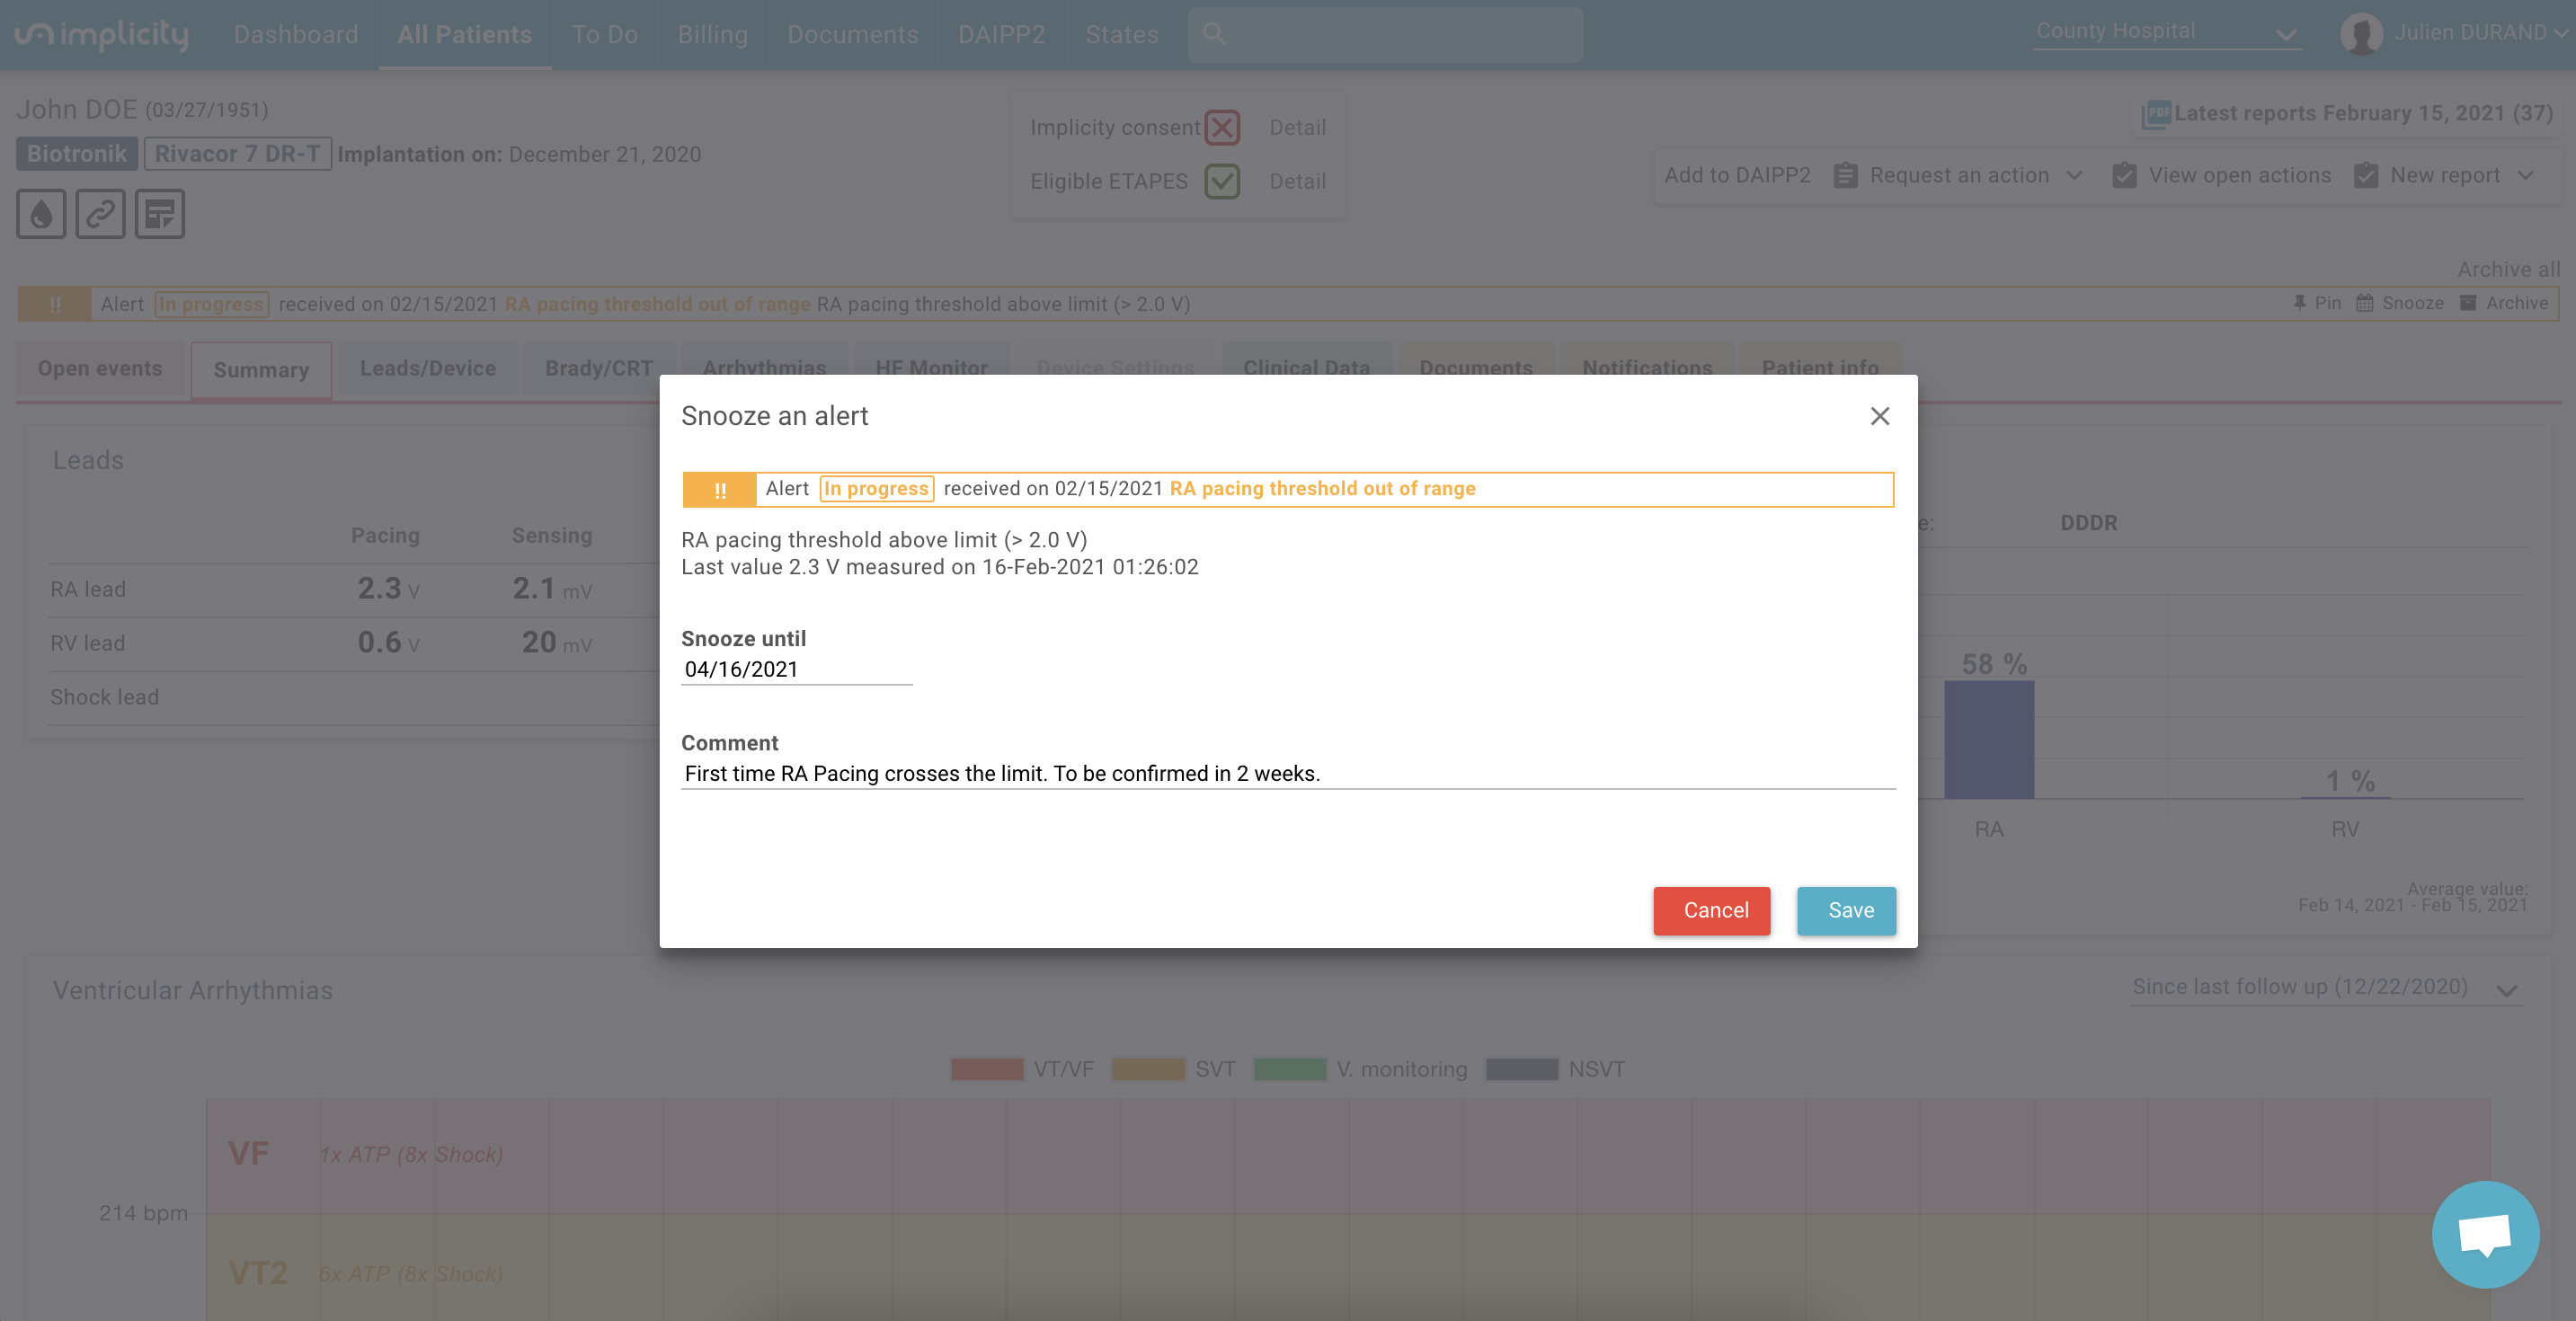The height and width of the screenshot is (1321, 2576).
Task: Click the alert exclamation badge in the page banner
Action: coord(55,304)
